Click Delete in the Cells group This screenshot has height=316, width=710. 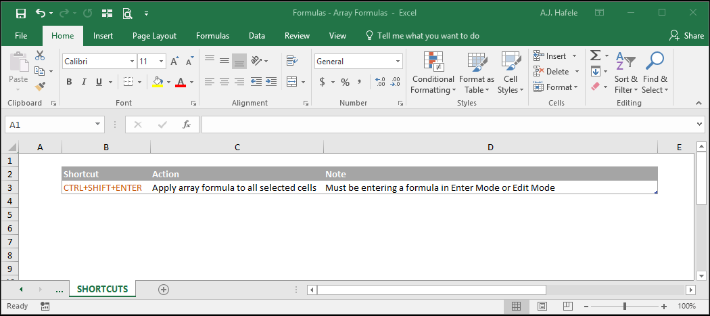coord(557,71)
